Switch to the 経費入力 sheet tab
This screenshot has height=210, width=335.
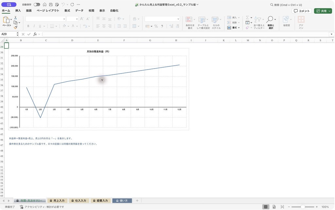pyautogui.click(x=101, y=201)
